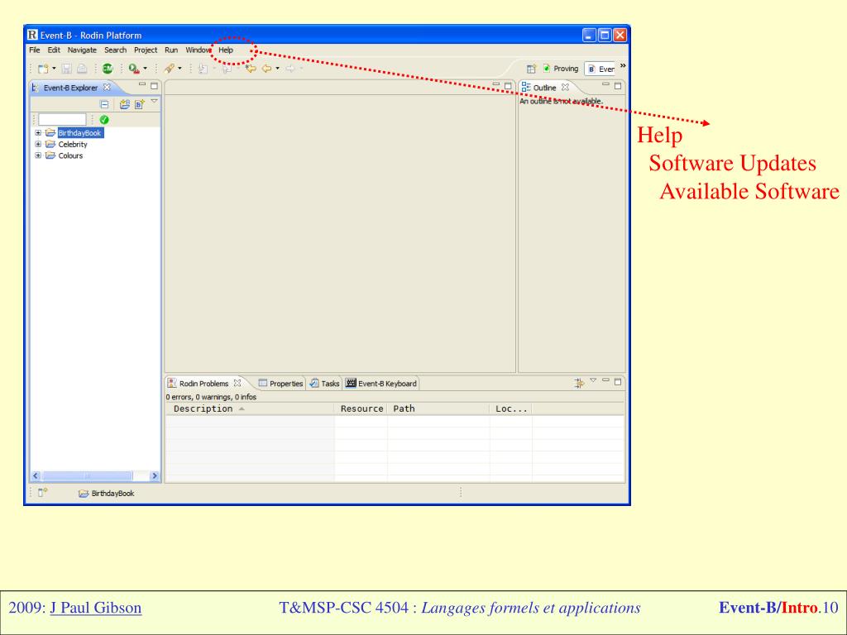Screen dimensions: 847x635
Task: Click the fast view icon in status bar
Action: coord(43,493)
